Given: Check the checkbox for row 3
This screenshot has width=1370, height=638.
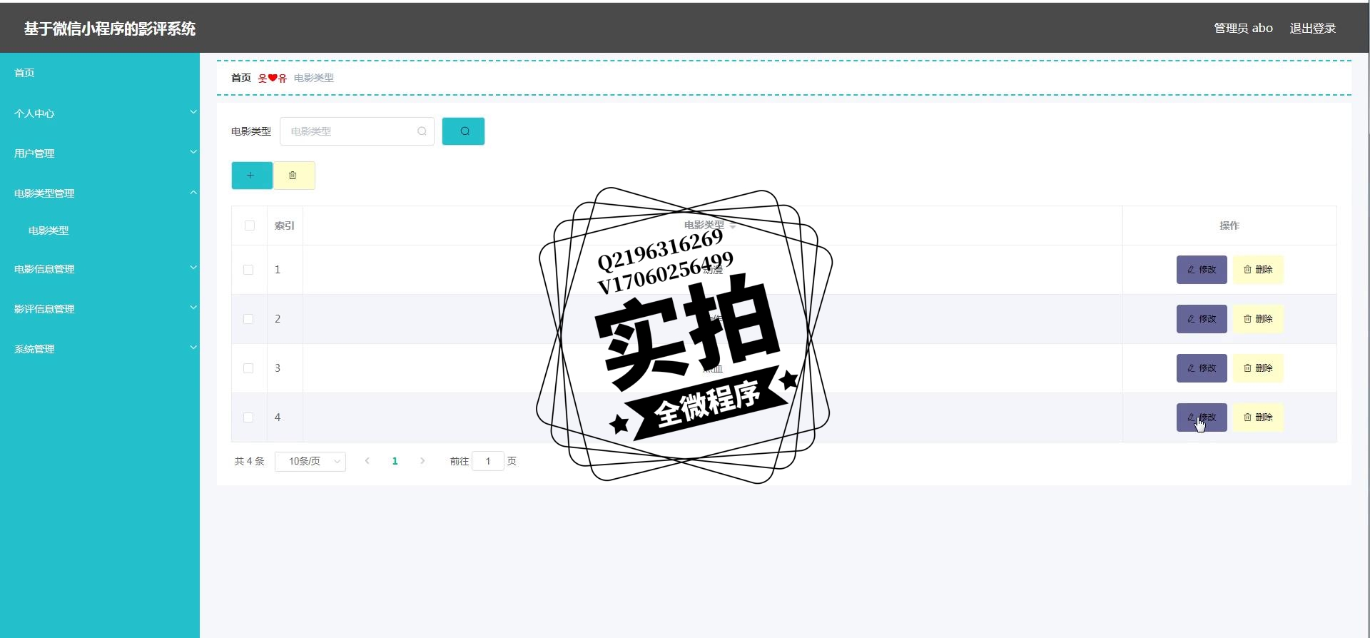Looking at the screenshot, I should [x=248, y=368].
